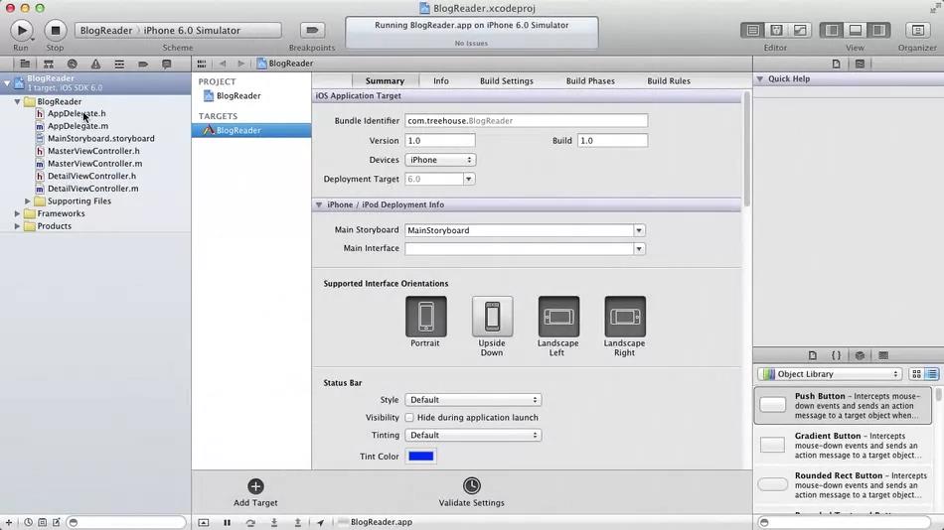Image resolution: width=944 pixels, height=530 pixels.
Task: Toggle Portrait orientation
Action: [425, 317]
